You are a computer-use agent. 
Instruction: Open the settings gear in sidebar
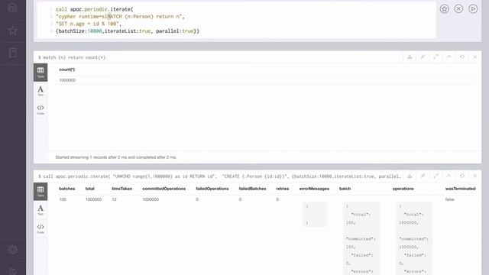[13, 250]
